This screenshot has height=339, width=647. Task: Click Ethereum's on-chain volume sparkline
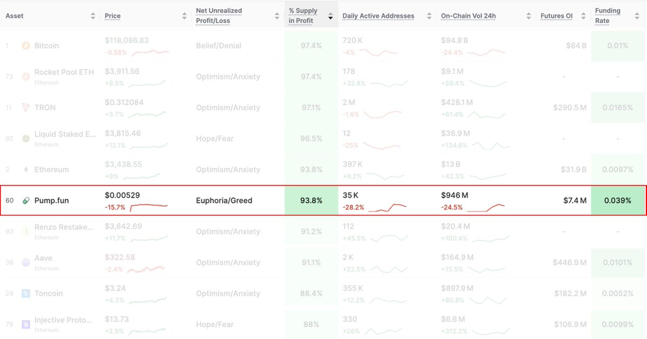(x=488, y=176)
